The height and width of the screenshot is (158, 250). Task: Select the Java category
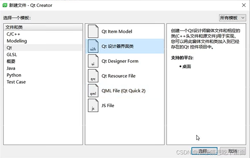click(x=43, y=68)
